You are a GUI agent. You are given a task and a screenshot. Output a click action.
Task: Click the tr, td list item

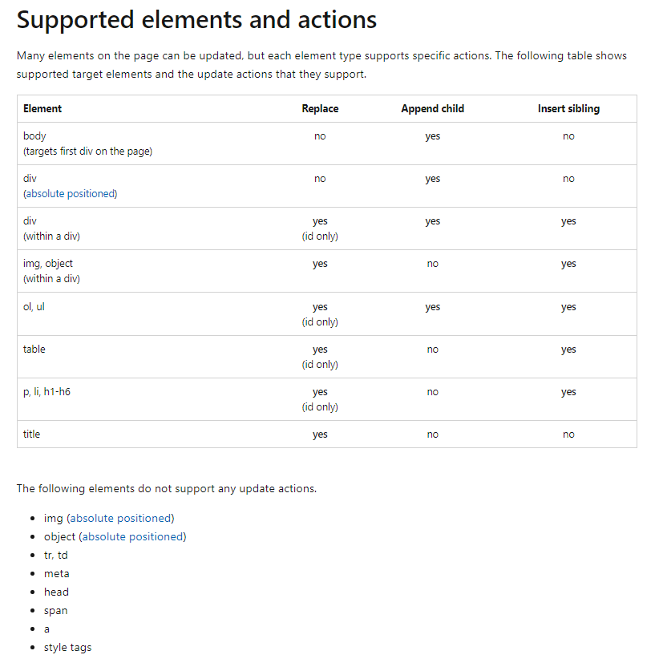click(56, 556)
